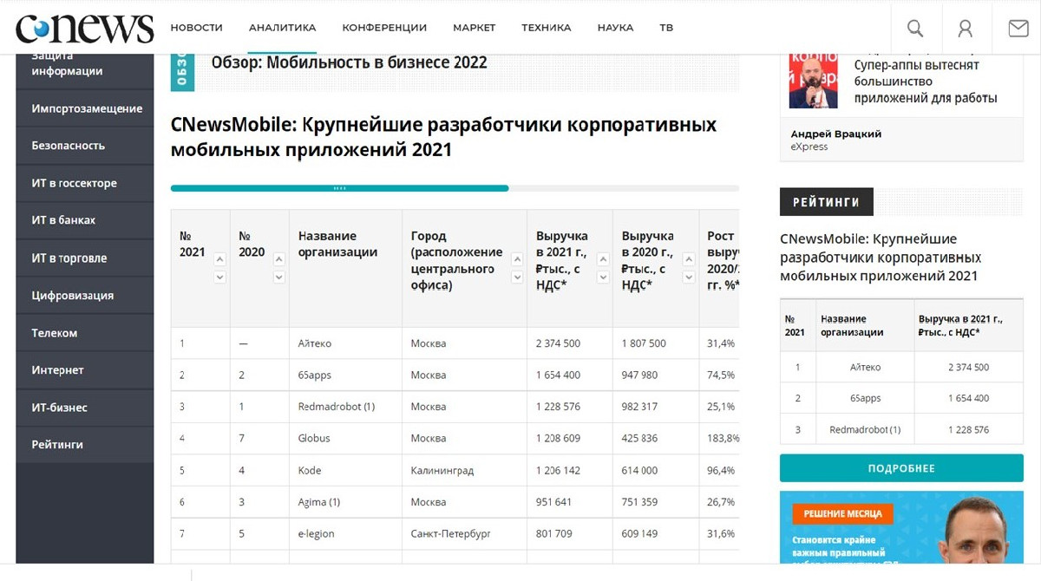Open Решение месяца advertisement banner
This screenshot has width=1041, height=581.
(x=901, y=535)
